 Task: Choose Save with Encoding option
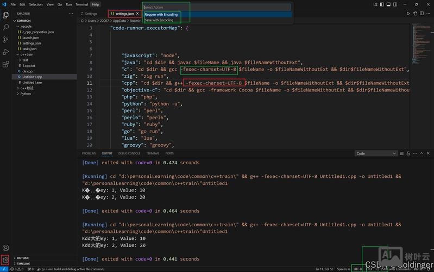tap(159, 20)
